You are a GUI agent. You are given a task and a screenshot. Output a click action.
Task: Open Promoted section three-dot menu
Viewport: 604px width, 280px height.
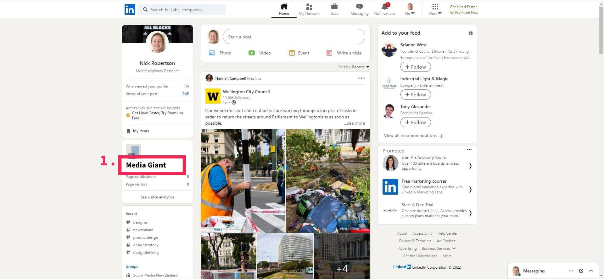pos(469,150)
